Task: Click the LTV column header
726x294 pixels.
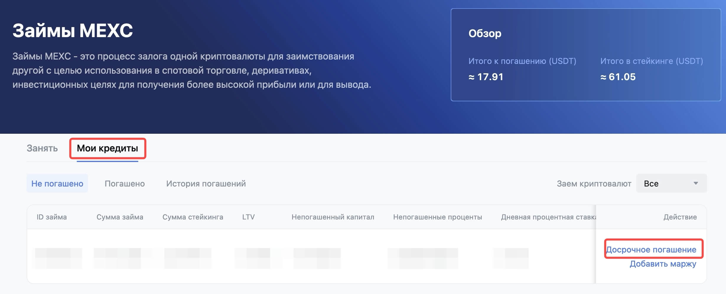Action: click(x=248, y=217)
